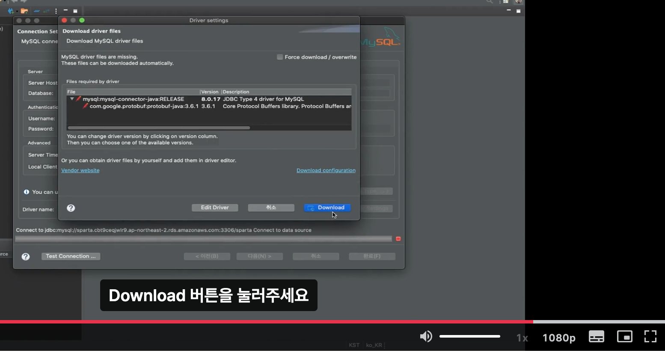This screenshot has height=356, width=665.
Task: Maximize the navigator panel in DBeaver
Action: 75,11
